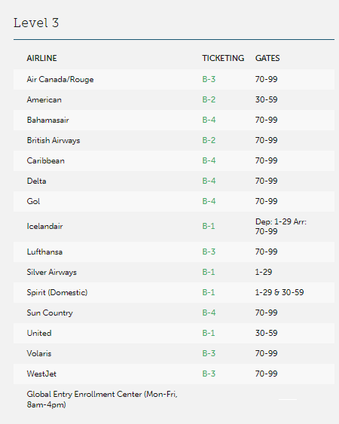Select B-4 ticketing link for Bahamasair
Viewport: 339px width, 424px height.
click(x=209, y=120)
